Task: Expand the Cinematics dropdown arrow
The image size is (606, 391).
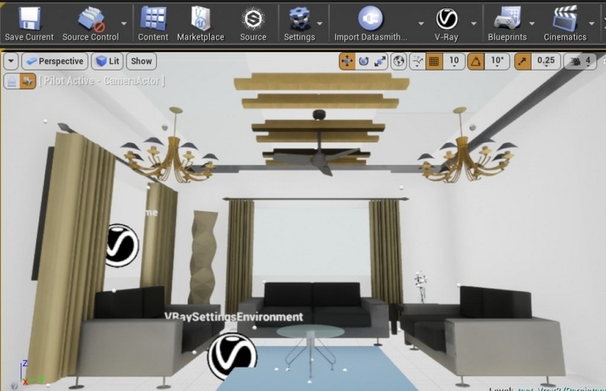Action: pos(592,23)
